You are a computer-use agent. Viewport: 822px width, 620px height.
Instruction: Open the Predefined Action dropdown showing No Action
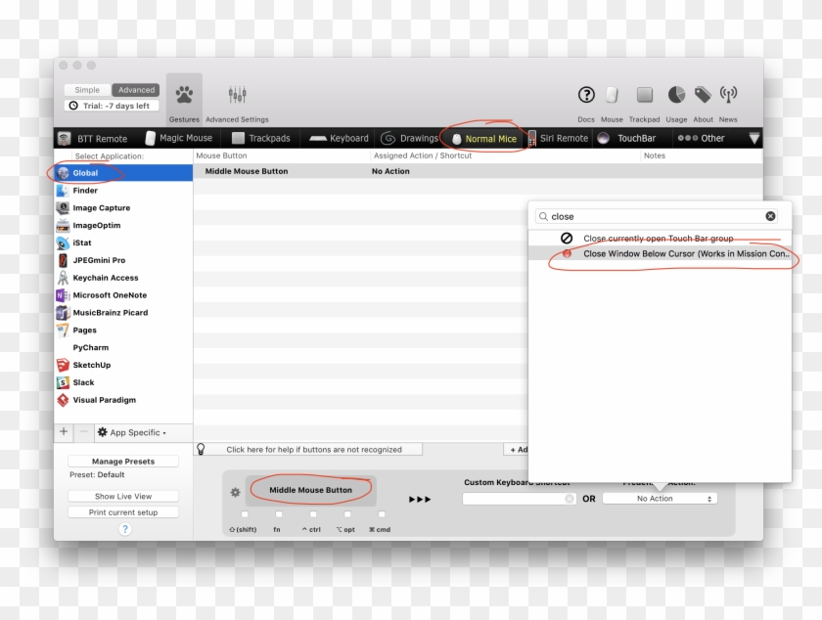click(x=660, y=498)
